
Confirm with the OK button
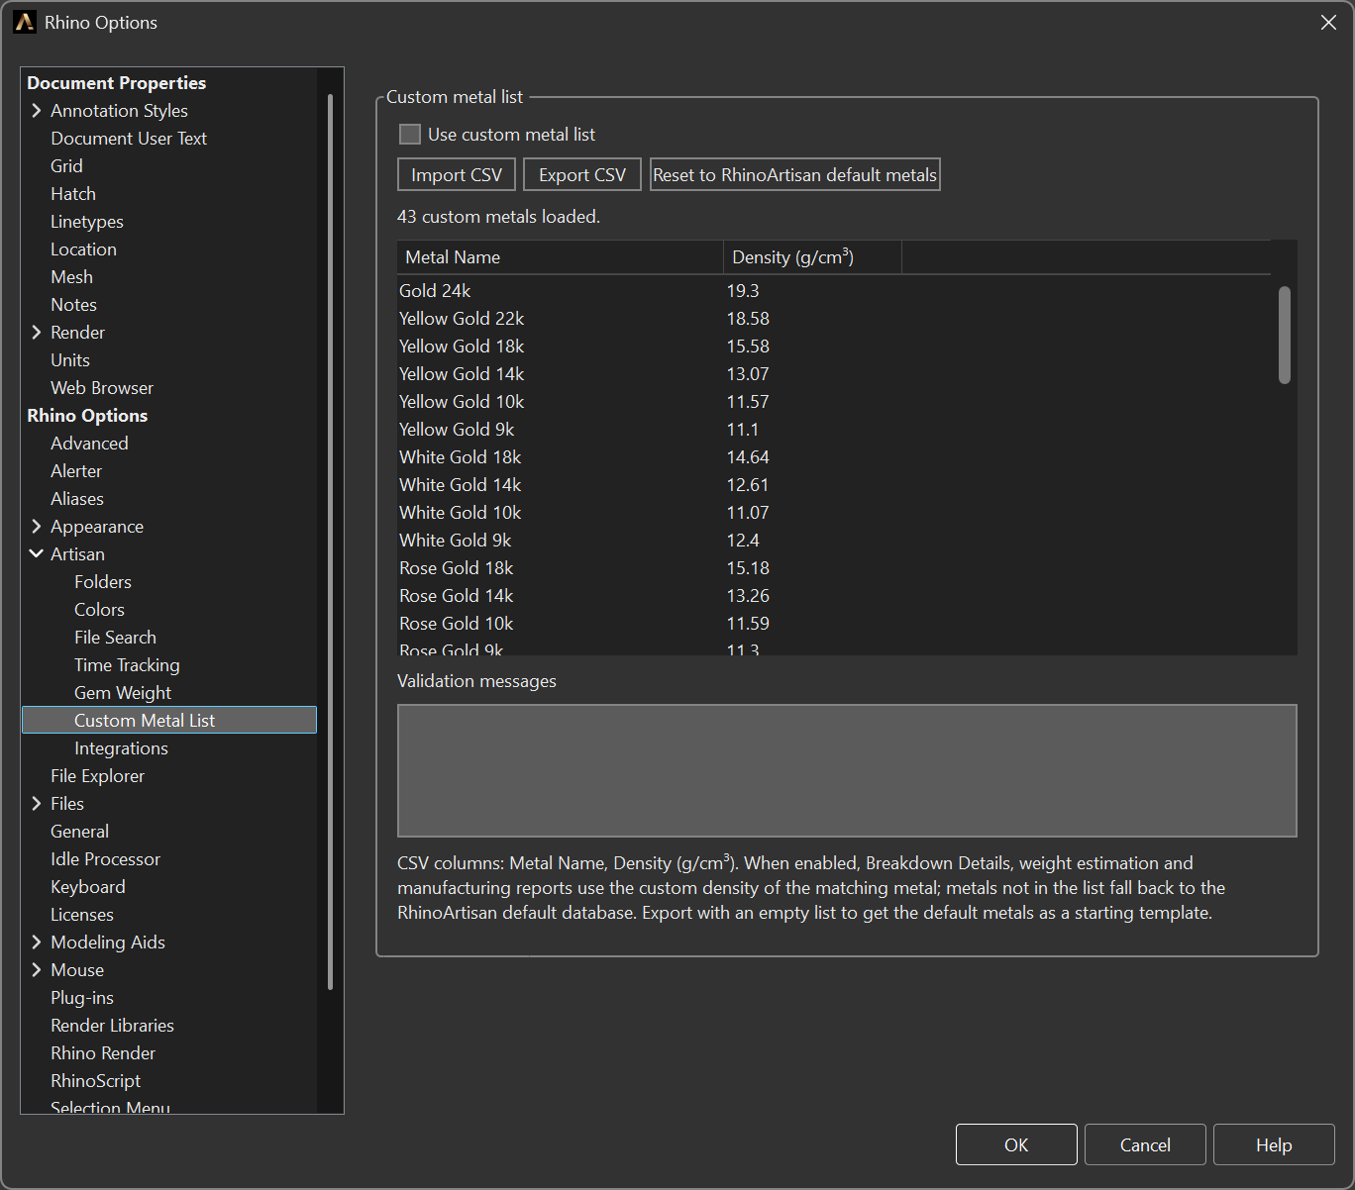coord(1016,1144)
